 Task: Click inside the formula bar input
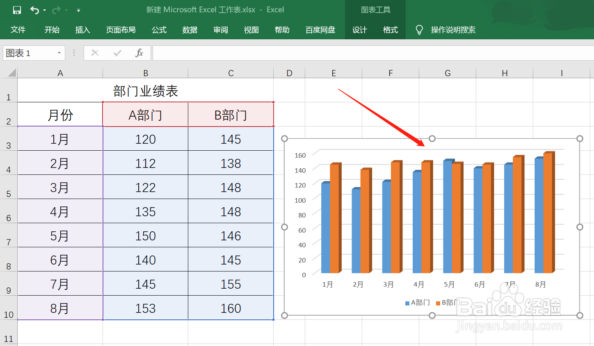coord(373,53)
